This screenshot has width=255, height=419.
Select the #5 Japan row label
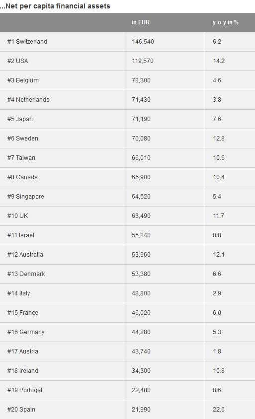pyautogui.click(x=20, y=119)
